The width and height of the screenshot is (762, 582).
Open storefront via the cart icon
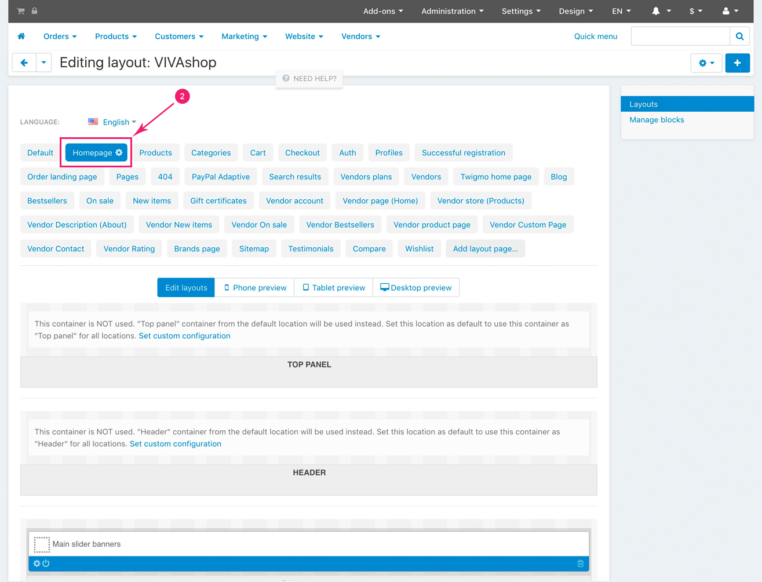point(21,11)
